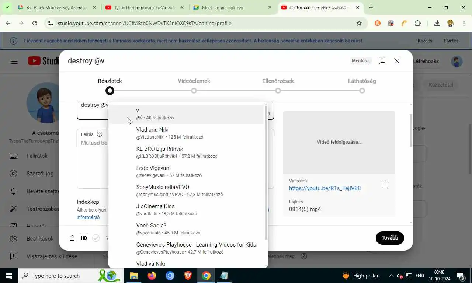Go to the Részletek step
The height and width of the screenshot is (283, 472).
pos(110,86)
